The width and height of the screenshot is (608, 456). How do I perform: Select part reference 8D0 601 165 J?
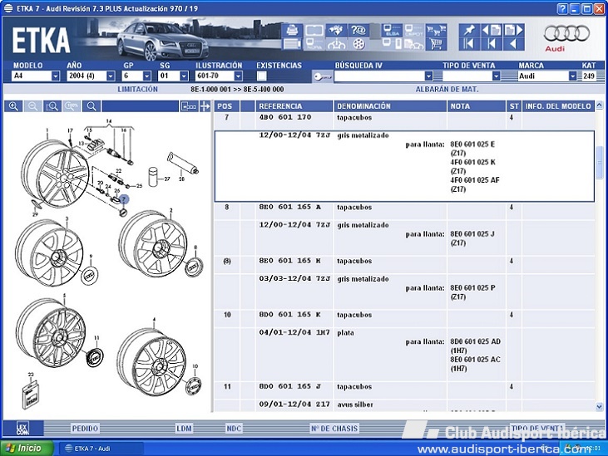point(290,386)
